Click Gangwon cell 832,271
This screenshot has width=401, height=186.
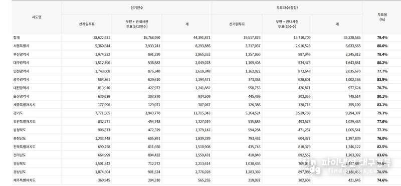point(104,121)
